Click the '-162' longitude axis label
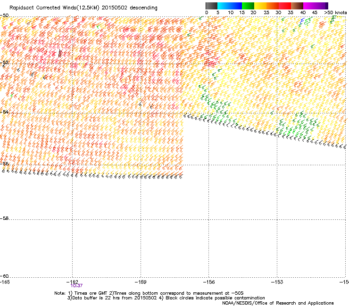 click(72, 282)
